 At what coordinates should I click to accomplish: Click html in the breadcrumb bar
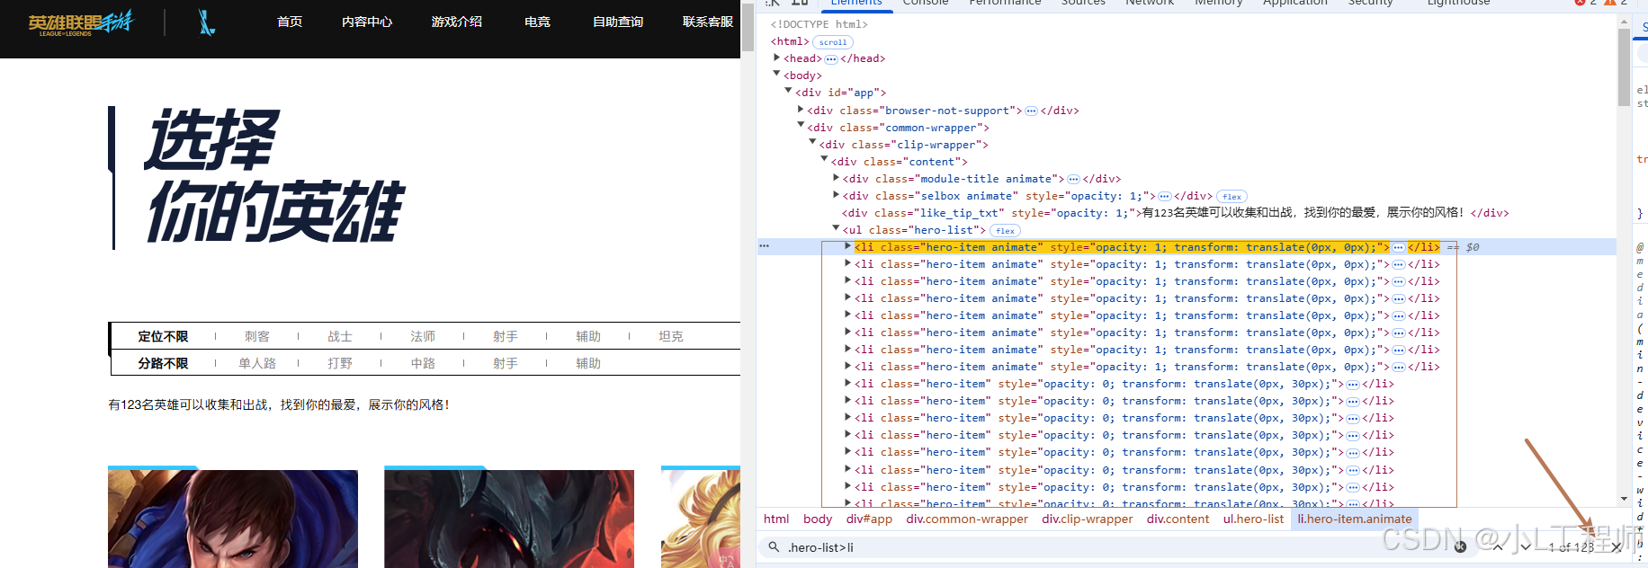(x=776, y=519)
